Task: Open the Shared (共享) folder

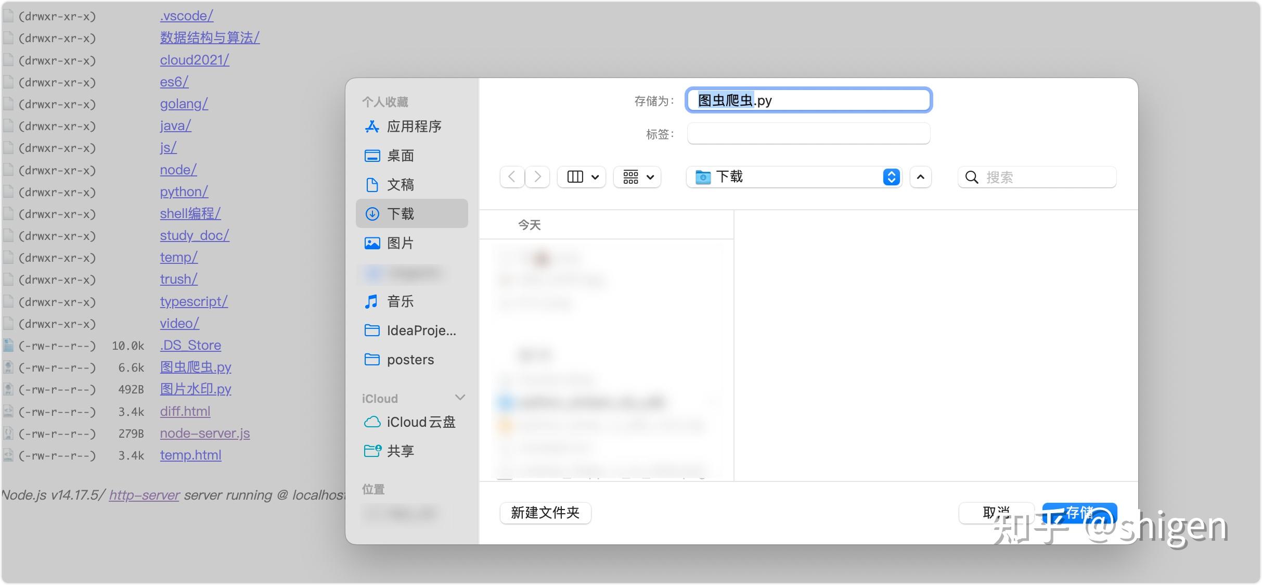Action: click(x=400, y=451)
